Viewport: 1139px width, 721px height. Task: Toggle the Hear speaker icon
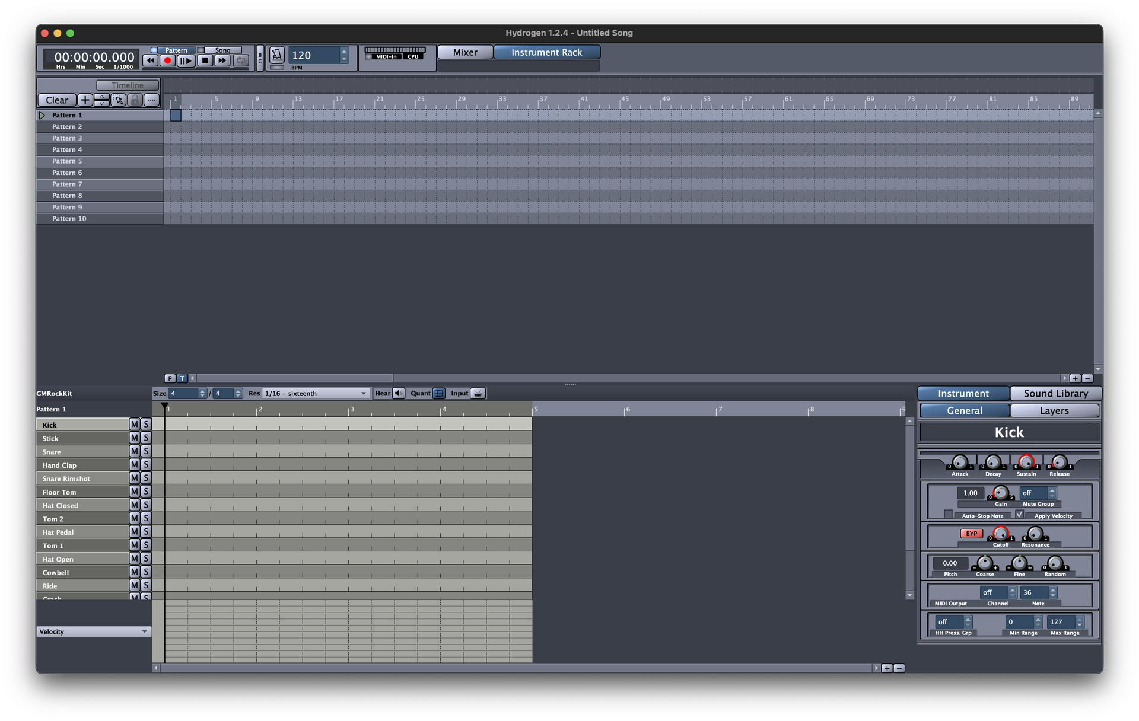399,394
